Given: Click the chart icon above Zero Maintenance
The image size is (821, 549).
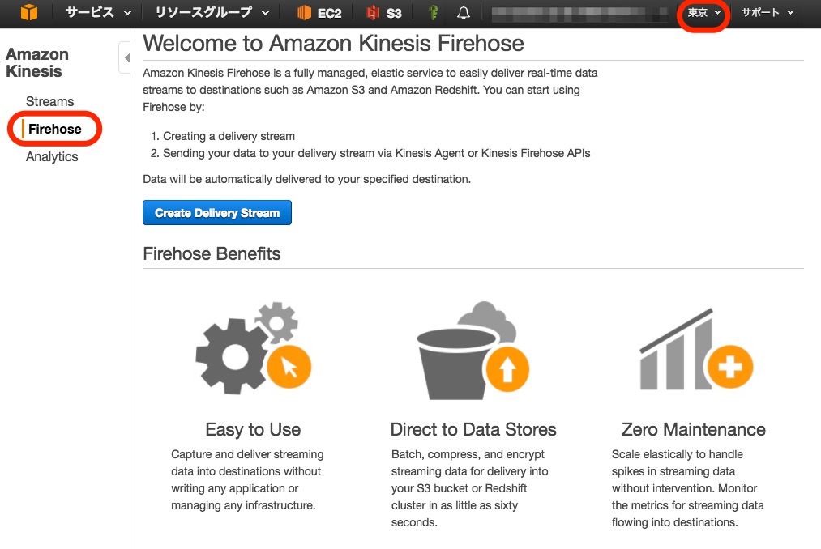Looking at the screenshot, I should [697, 348].
